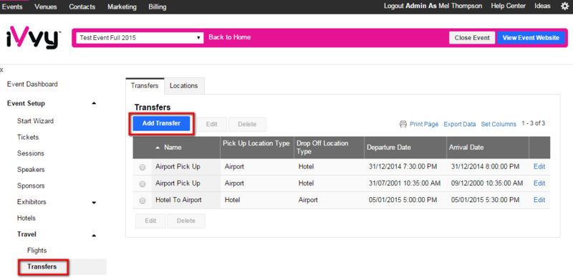Click Edit link for the 31/07/2001 transfer row
The image size is (573, 278).
(x=539, y=183)
